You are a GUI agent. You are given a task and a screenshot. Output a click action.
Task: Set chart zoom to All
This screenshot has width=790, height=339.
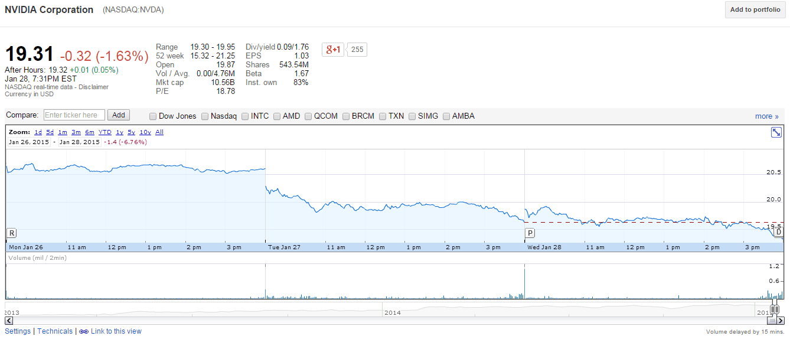(159, 132)
